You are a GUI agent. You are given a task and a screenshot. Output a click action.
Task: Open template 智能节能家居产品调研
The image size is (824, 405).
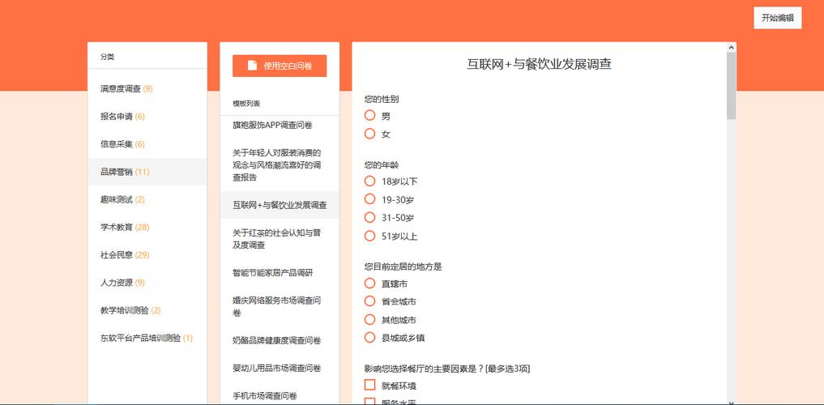point(280,273)
